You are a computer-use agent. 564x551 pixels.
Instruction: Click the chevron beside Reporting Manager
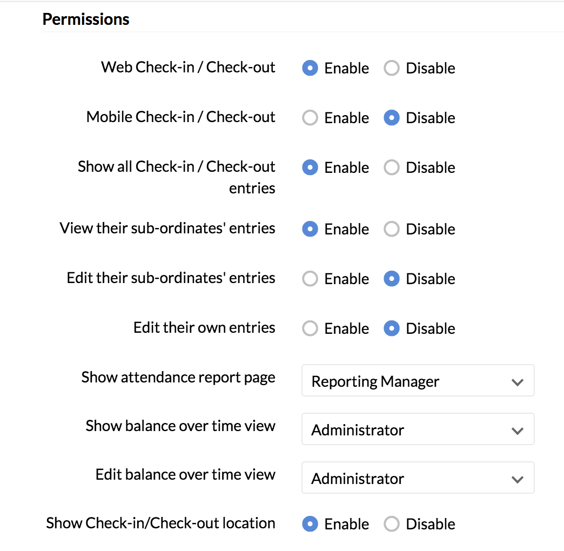click(517, 382)
